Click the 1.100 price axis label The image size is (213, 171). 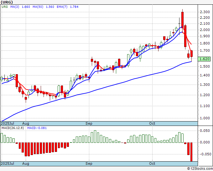[205, 106]
